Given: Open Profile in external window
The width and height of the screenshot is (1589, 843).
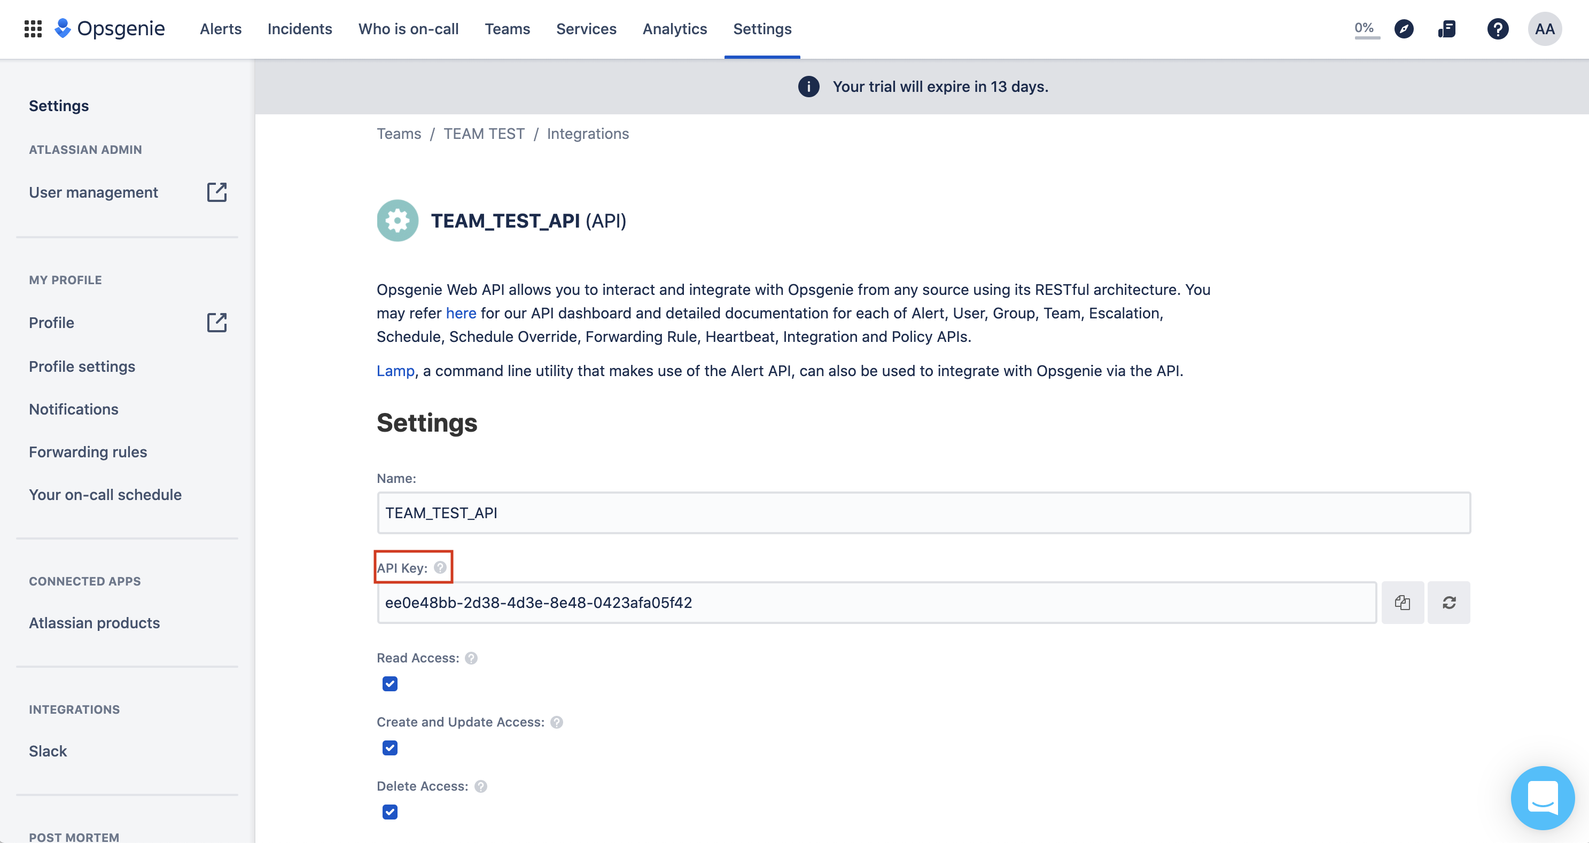Looking at the screenshot, I should click(217, 322).
